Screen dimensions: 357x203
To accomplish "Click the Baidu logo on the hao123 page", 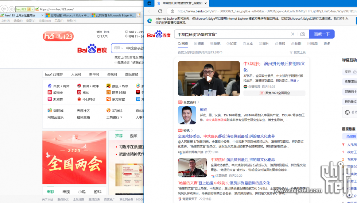I will [x=92, y=49].
